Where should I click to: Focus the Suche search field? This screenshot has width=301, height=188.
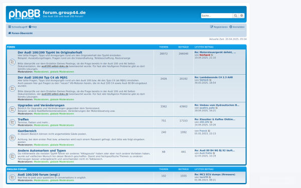(217, 16)
